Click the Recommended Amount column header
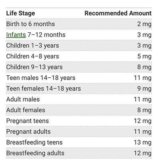Viewport: 160px width, 161px height. click(x=118, y=13)
